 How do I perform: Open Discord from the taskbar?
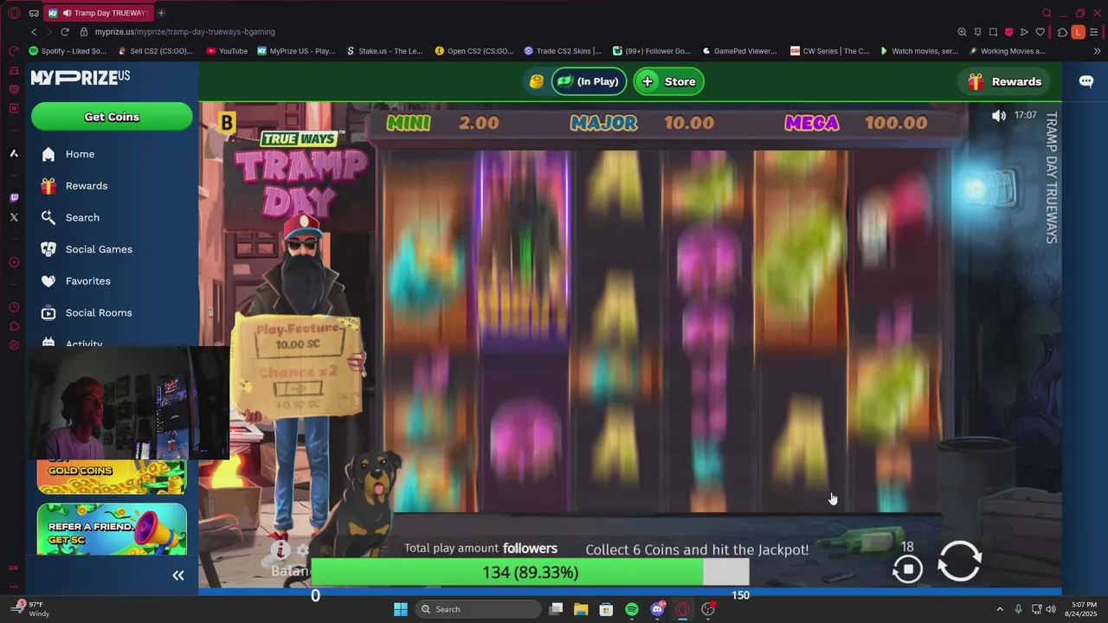tap(657, 609)
